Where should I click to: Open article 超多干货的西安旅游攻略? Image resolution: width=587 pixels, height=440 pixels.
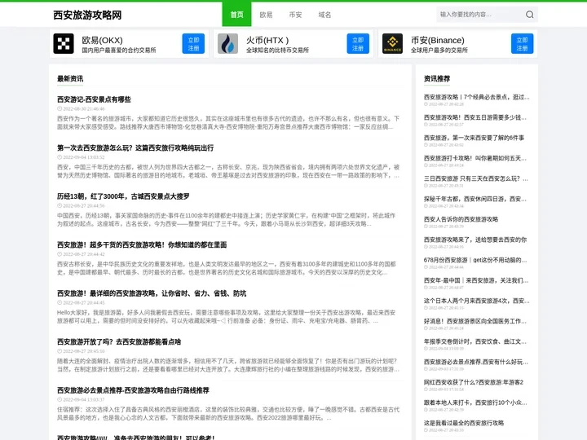(x=142, y=244)
